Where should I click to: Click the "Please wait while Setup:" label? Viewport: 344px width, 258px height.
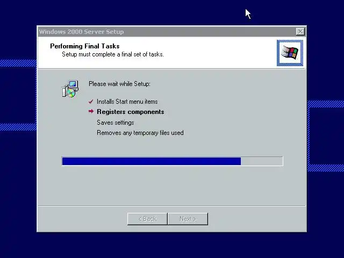119,84
